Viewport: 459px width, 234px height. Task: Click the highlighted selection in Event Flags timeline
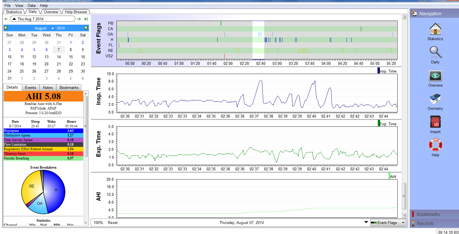(x=258, y=40)
